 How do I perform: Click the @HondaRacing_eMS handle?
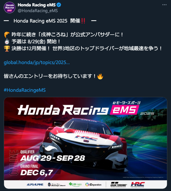pyautogui.click(x=38, y=11)
